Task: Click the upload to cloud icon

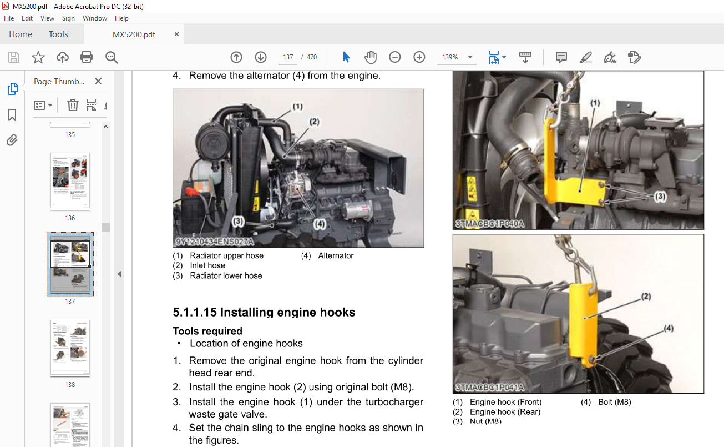Action: tap(63, 57)
